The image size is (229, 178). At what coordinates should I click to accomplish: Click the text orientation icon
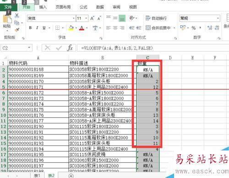click(x=132, y=18)
